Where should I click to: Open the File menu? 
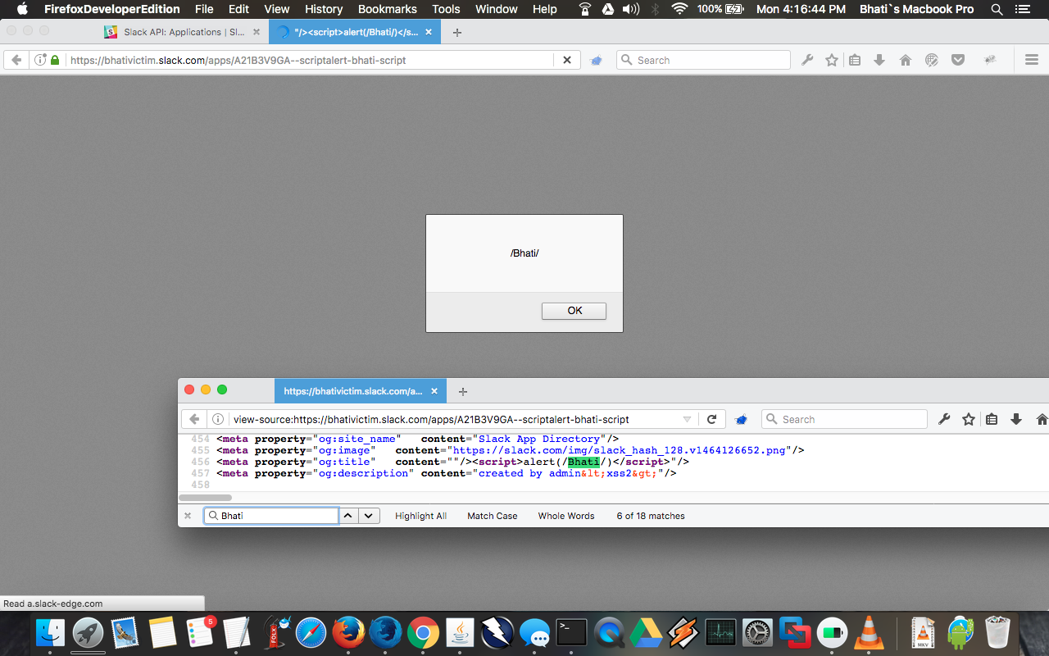pos(204,9)
